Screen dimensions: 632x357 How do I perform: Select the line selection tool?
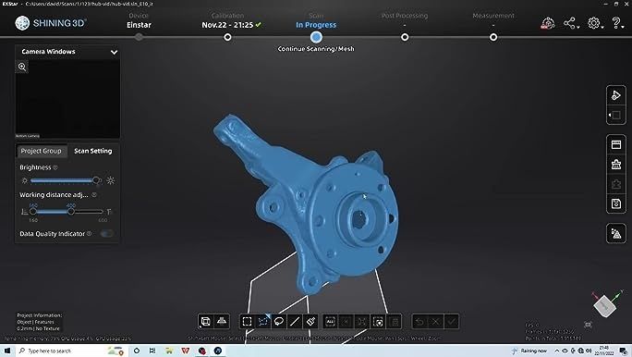pos(295,322)
